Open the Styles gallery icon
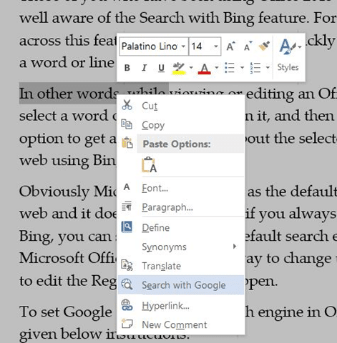 (287, 46)
